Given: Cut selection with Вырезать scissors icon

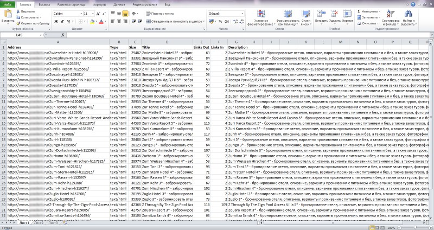Looking at the screenshot, I should pos(18,11).
